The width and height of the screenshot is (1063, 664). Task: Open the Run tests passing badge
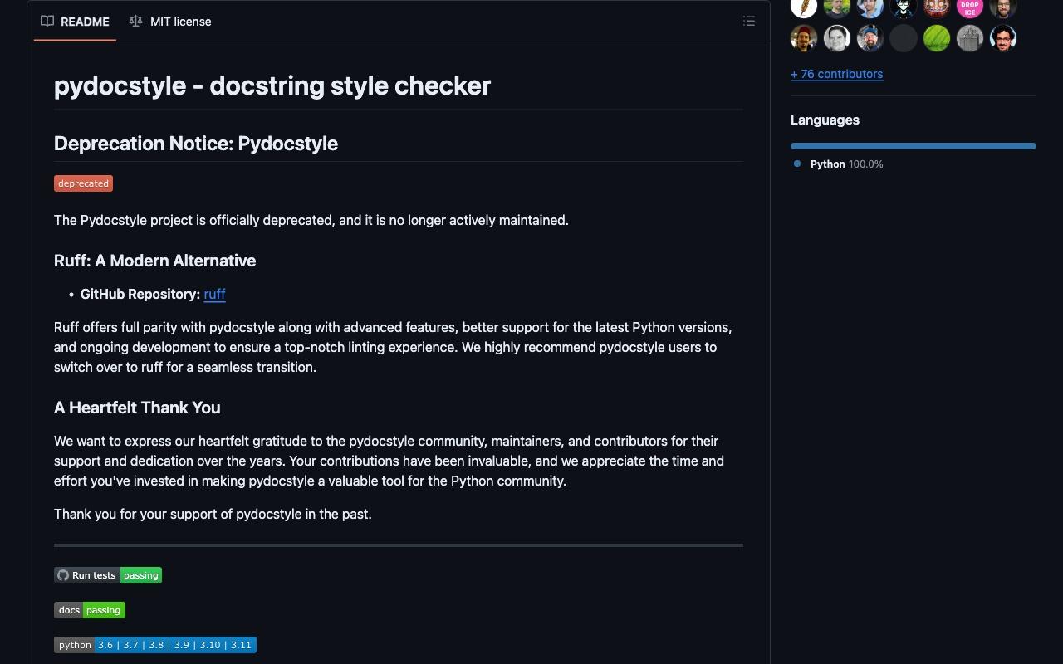coord(108,575)
